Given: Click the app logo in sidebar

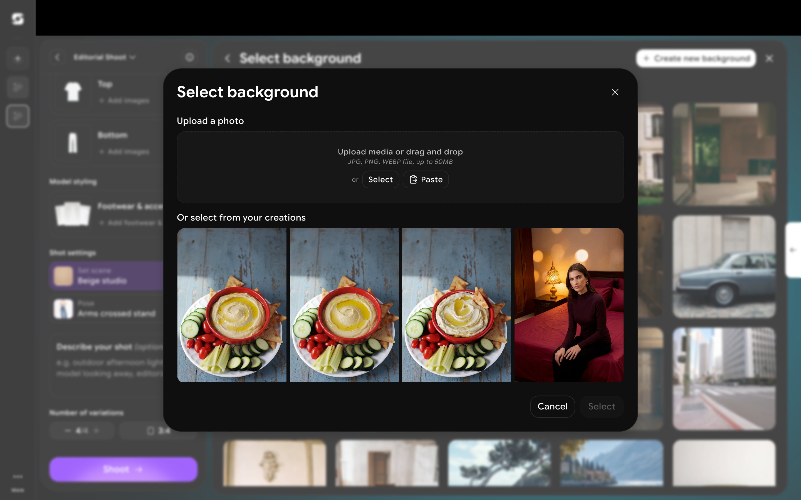Looking at the screenshot, I should [x=18, y=19].
